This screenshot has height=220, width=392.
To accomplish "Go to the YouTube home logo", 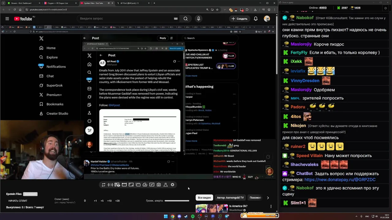I will [23, 19].
